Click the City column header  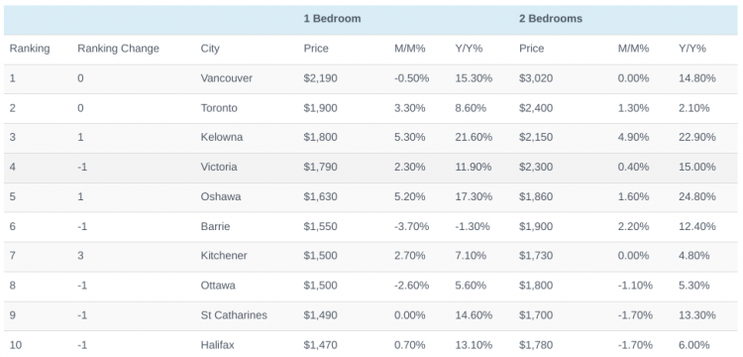point(210,49)
